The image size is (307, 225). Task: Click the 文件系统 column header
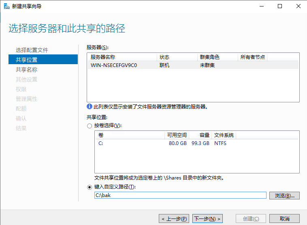tap(224, 135)
